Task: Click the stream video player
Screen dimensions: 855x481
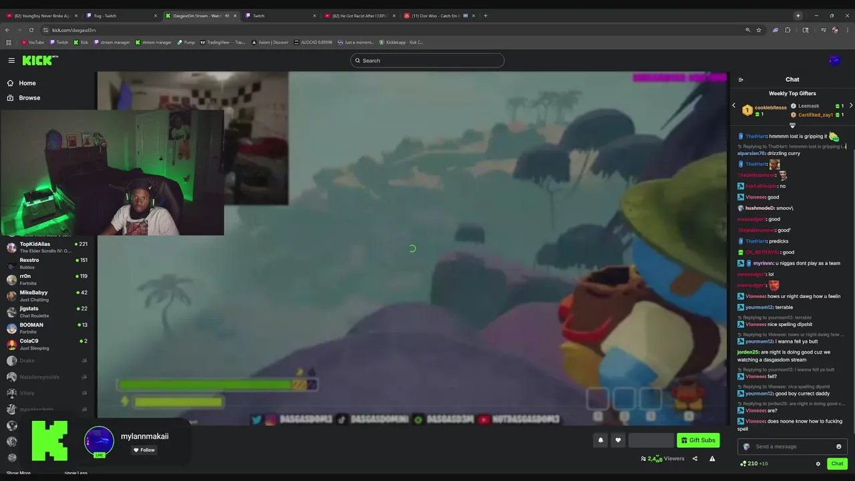Action: (412, 249)
